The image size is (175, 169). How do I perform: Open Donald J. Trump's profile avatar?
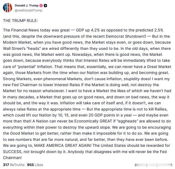coord(8,8)
